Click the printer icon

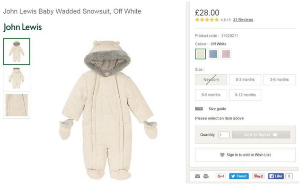pos(206,176)
